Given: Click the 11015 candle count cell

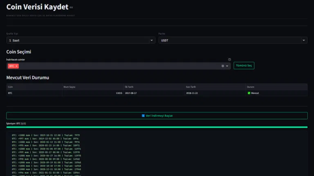Looking at the screenshot, I should [92, 93].
